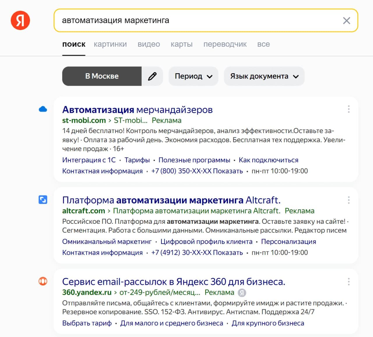Screen dimensions: 373x337
Task: Toggle the В Москве region filter
Action: point(102,76)
